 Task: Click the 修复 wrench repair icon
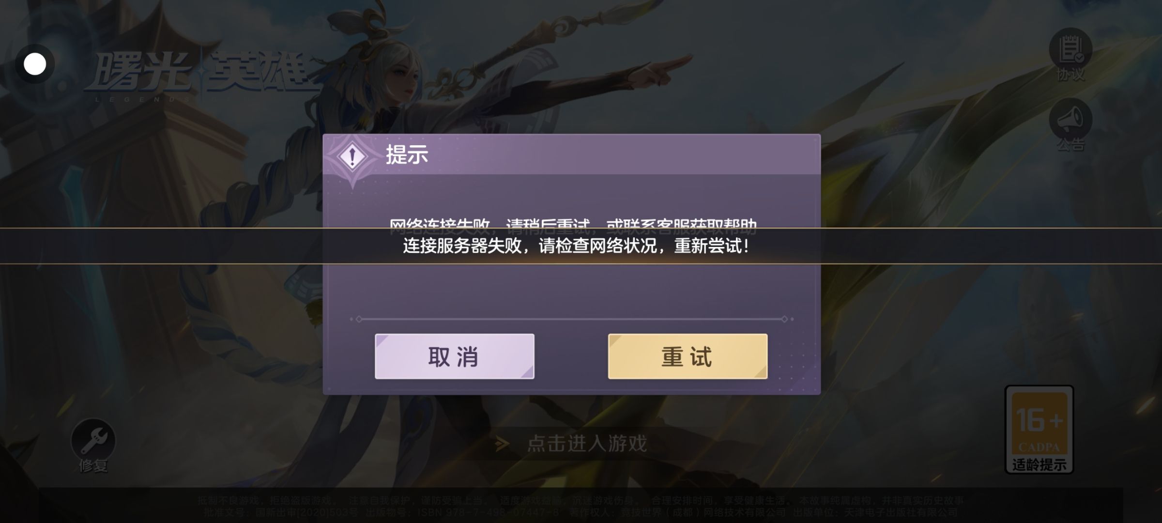click(93, 440)
